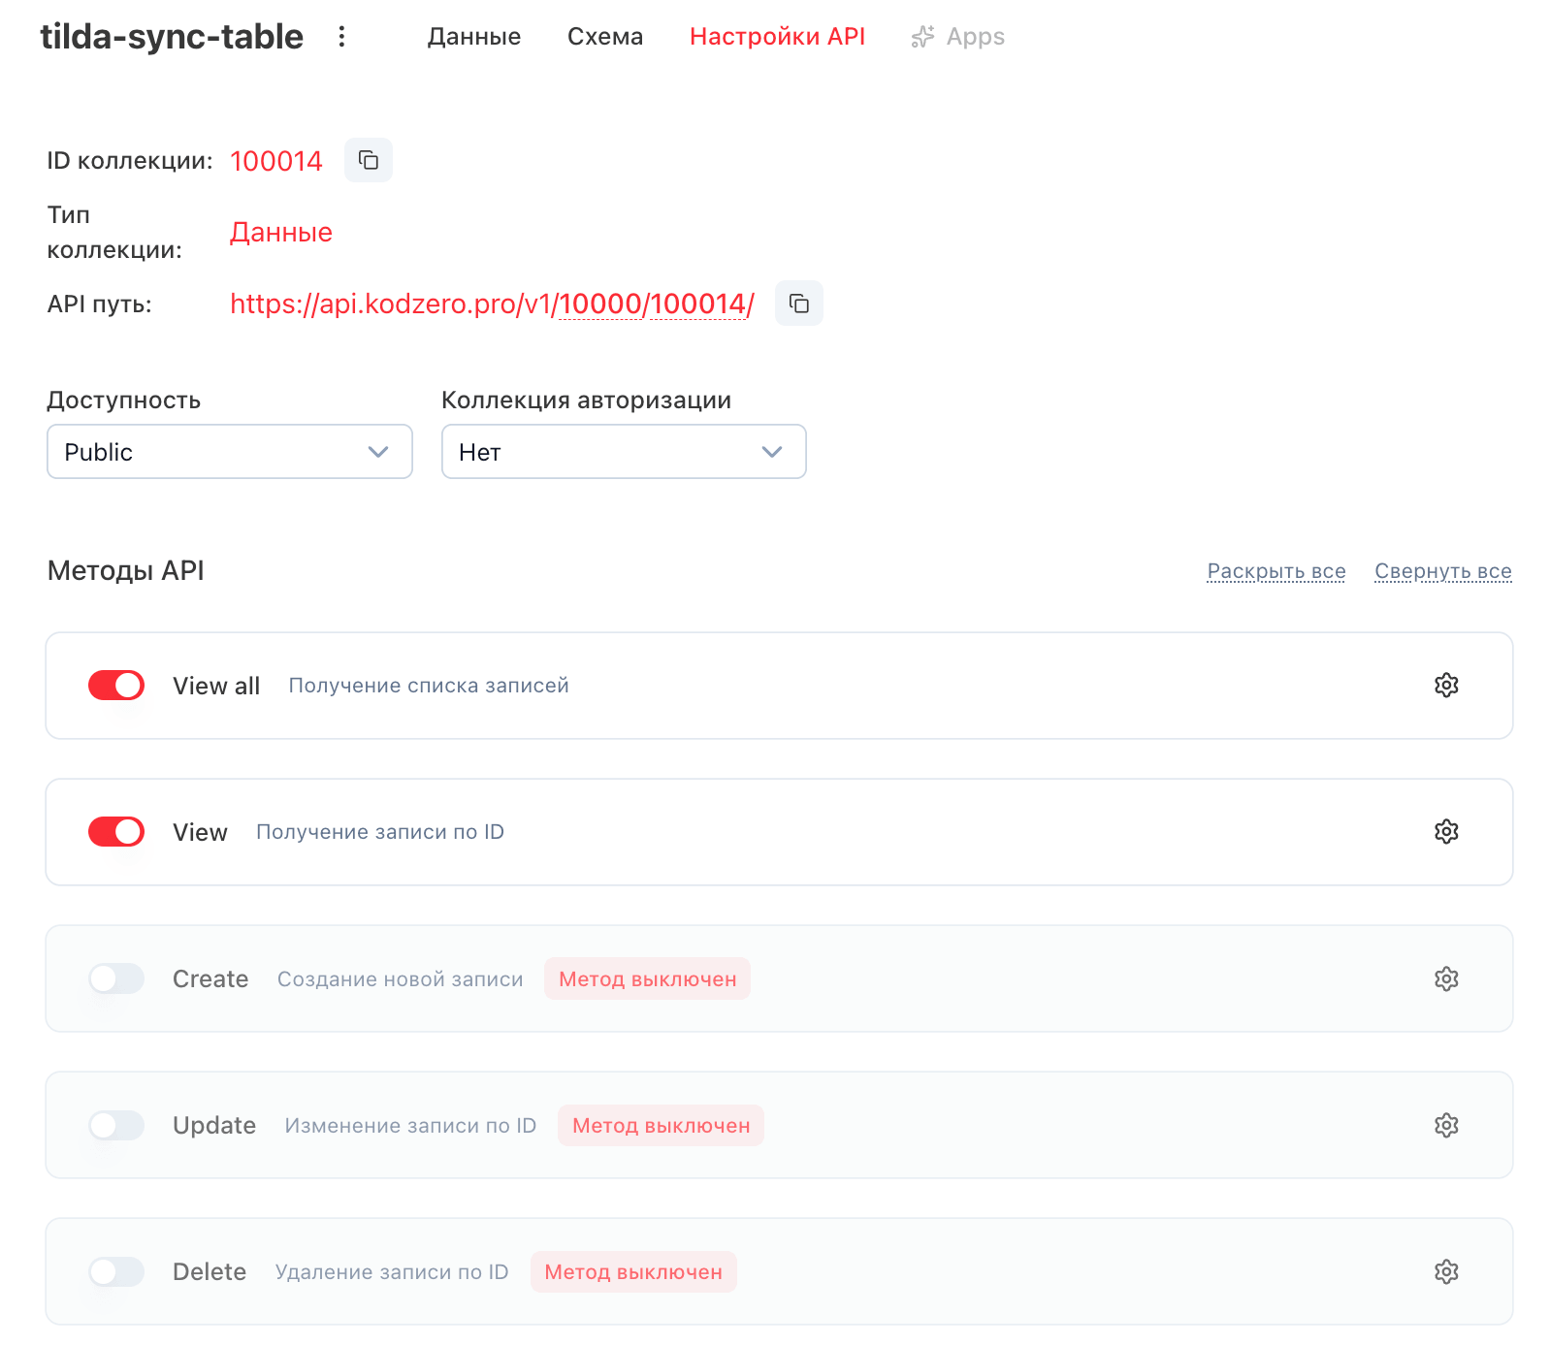Expand the Коллекция авторизации dropdown
The image size is (1550, 1346).
tap(623, 452)
